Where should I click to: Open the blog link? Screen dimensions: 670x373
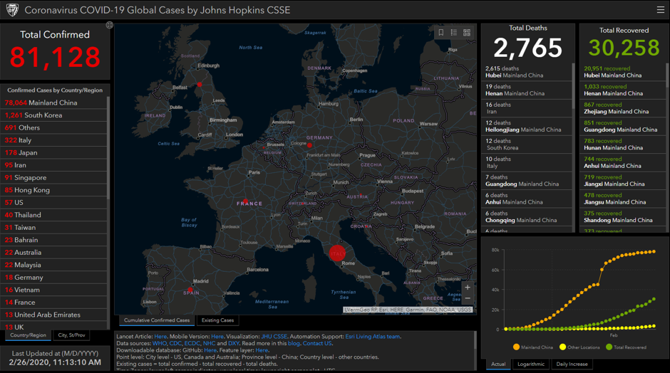(294, 343)
